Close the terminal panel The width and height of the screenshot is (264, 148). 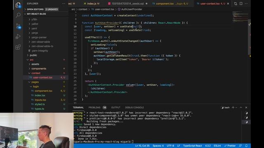(246, 107)
